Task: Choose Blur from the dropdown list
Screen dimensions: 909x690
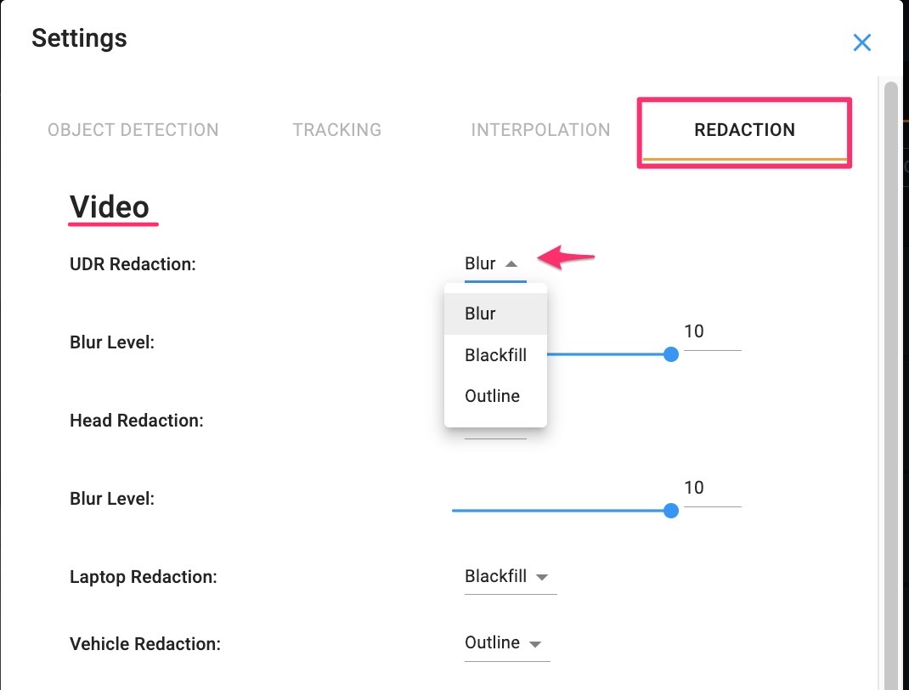Action: point(481,314)
